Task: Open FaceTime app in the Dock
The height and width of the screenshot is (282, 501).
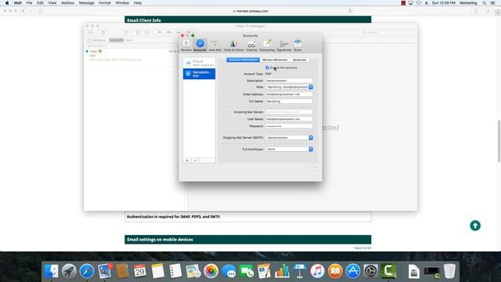Action: pos(247,271)
